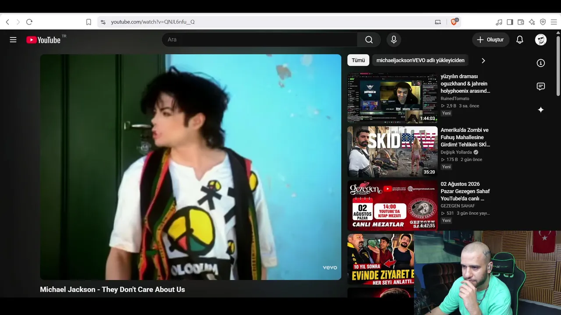Click the Michael Jackson video player
This screenshot has height=315, width=561.
(191, 167)
